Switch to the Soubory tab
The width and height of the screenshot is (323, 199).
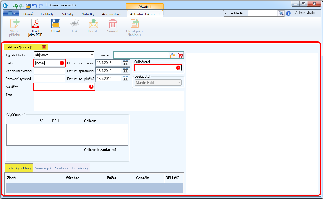point(62,168)
